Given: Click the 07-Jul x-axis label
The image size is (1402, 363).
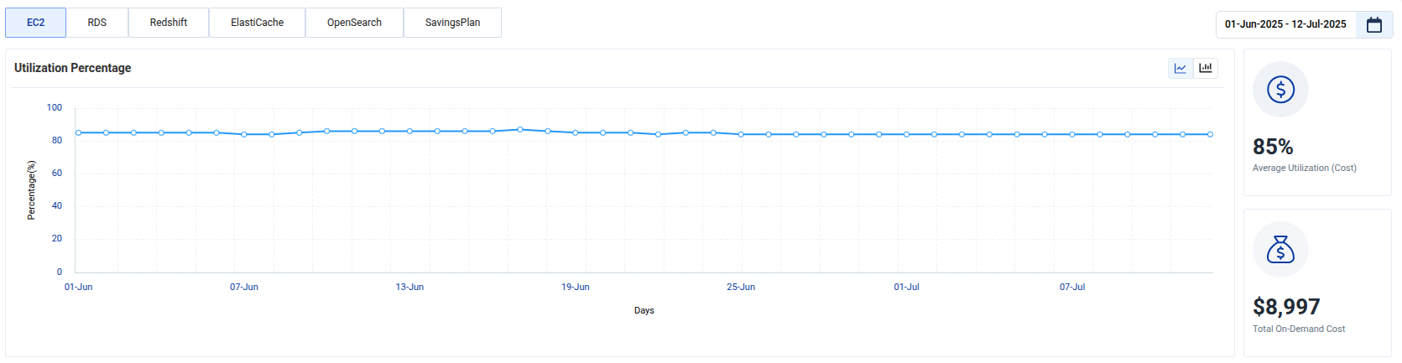Looking at the screenshot, I should 1072,287.
